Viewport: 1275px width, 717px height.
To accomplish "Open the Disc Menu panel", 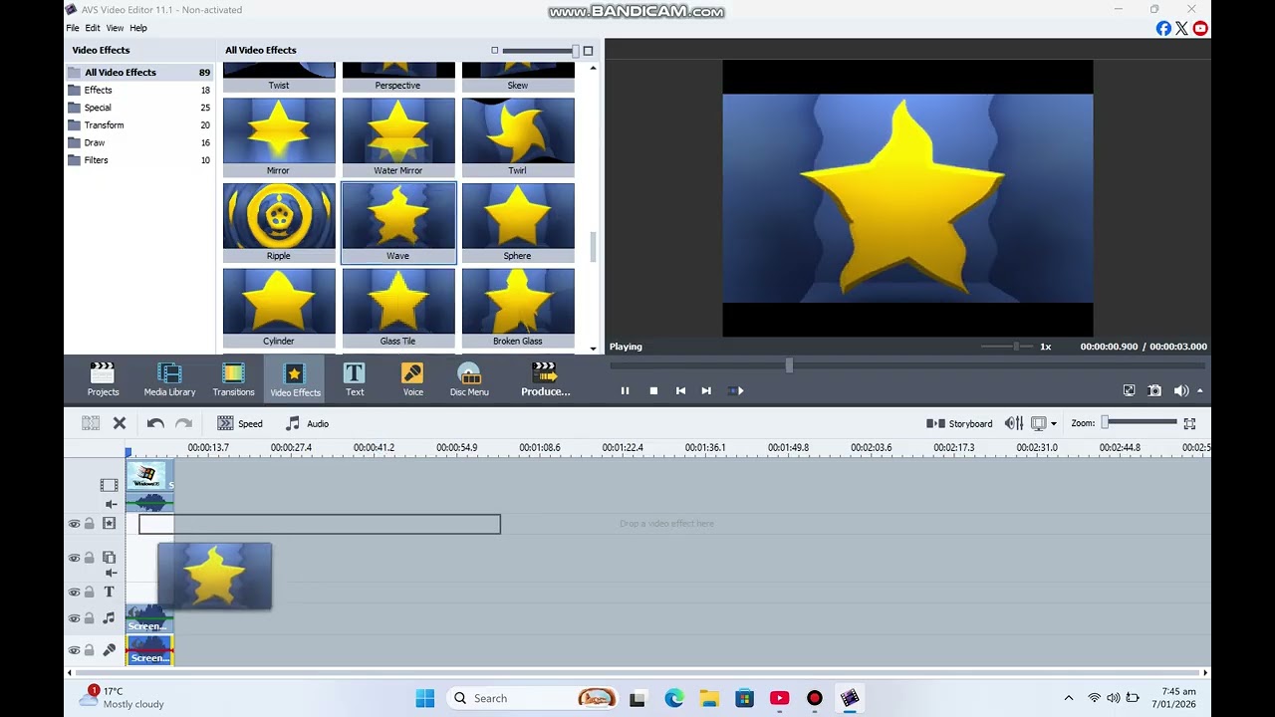I will tap(469, 379).
